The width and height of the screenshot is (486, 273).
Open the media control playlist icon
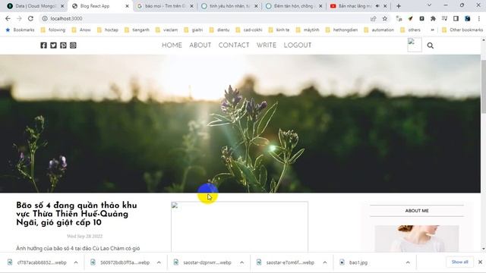coord(444,18)
